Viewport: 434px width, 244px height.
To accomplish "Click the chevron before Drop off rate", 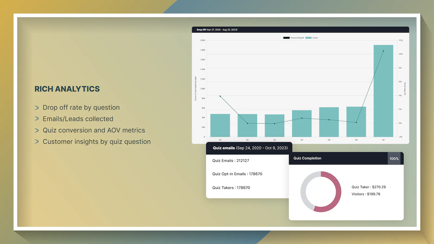I will point(37,108).
